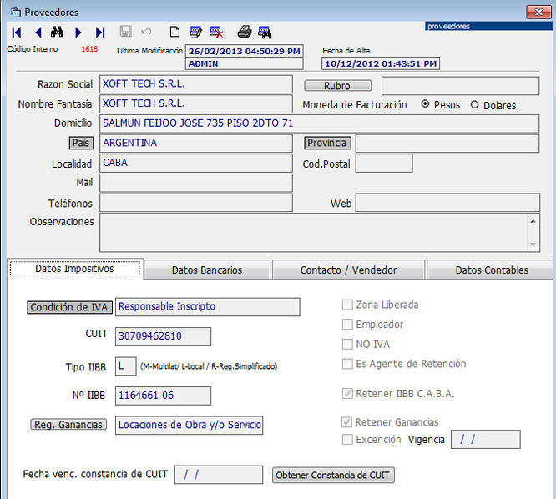Open the Provincia lookup
The image size is (556, 499).
pos(326,143)
